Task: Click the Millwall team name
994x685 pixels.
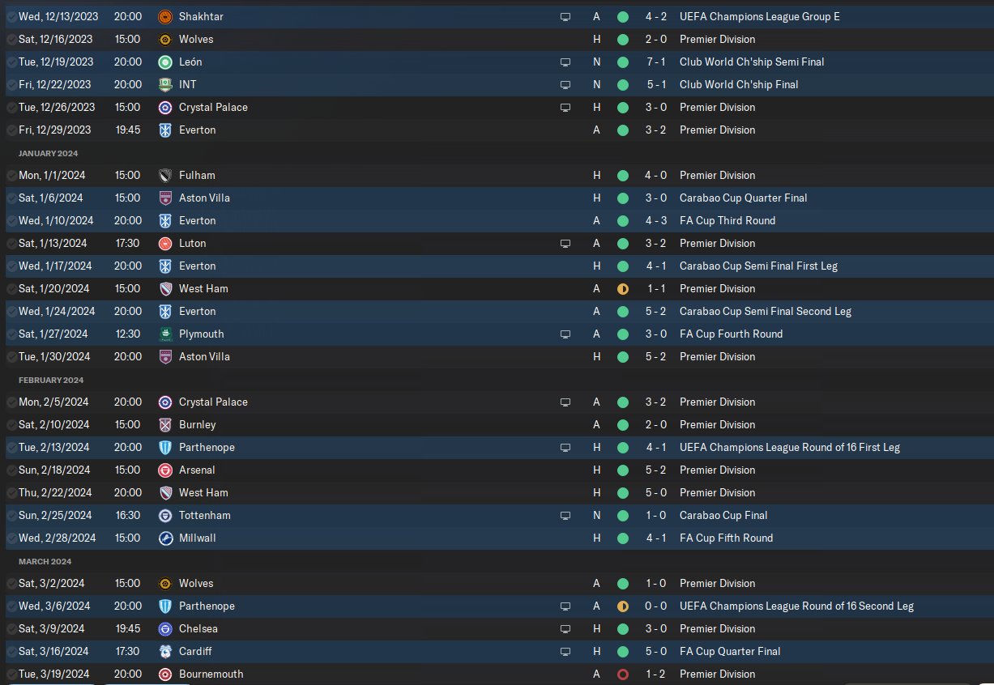Action: (198, 538)
